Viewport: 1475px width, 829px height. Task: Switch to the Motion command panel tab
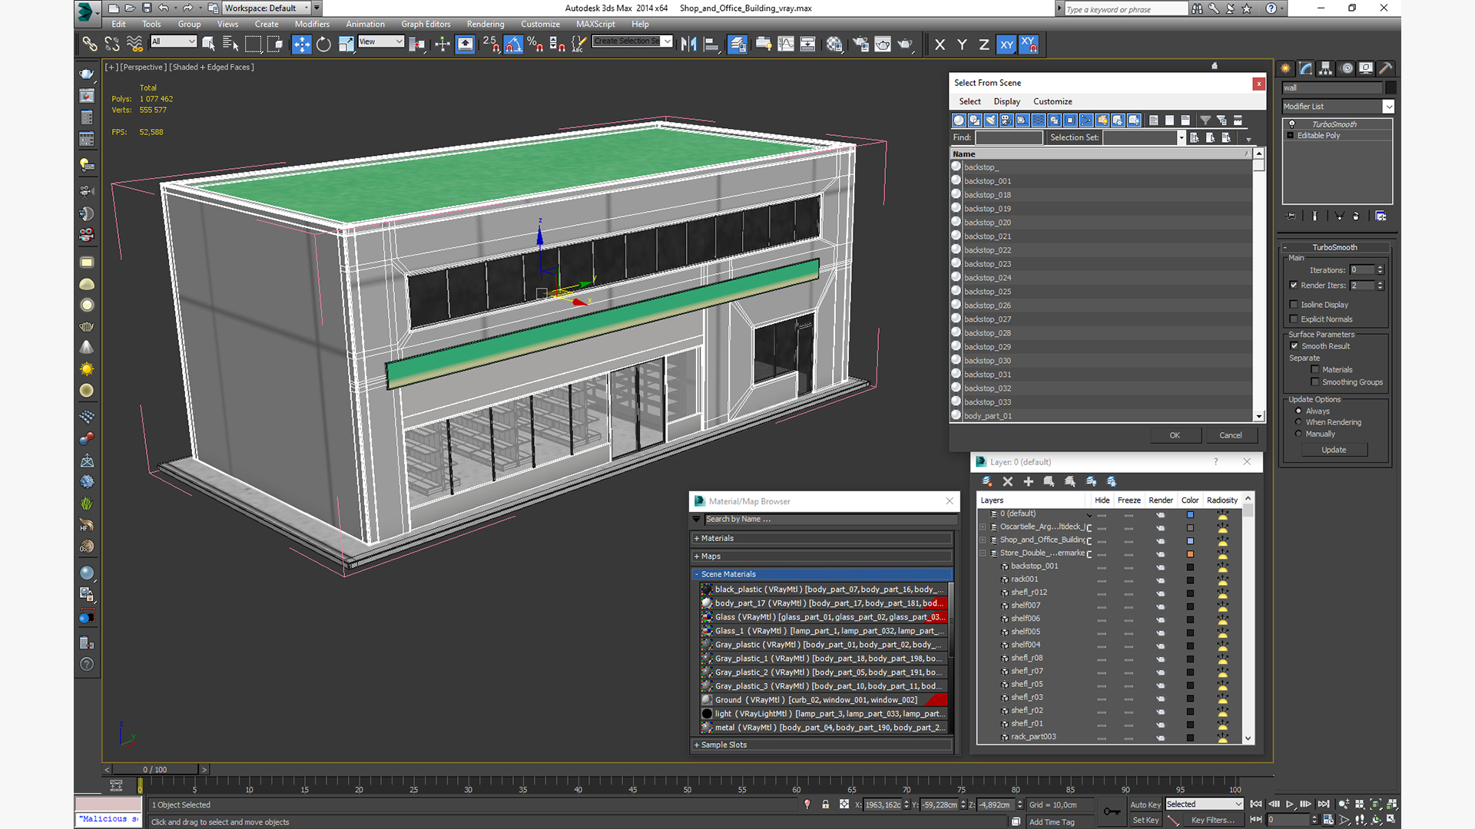1346,68
